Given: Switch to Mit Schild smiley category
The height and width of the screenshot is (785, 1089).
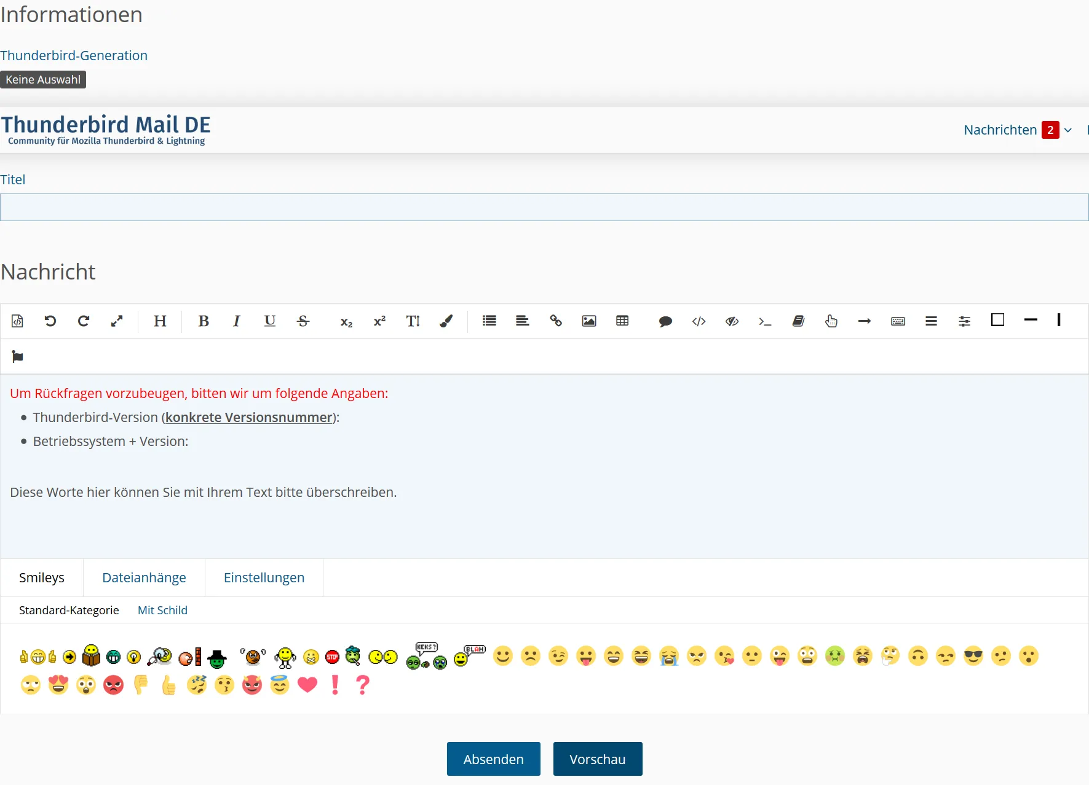Looking at the screenshot, I should (x=162, y=610).
